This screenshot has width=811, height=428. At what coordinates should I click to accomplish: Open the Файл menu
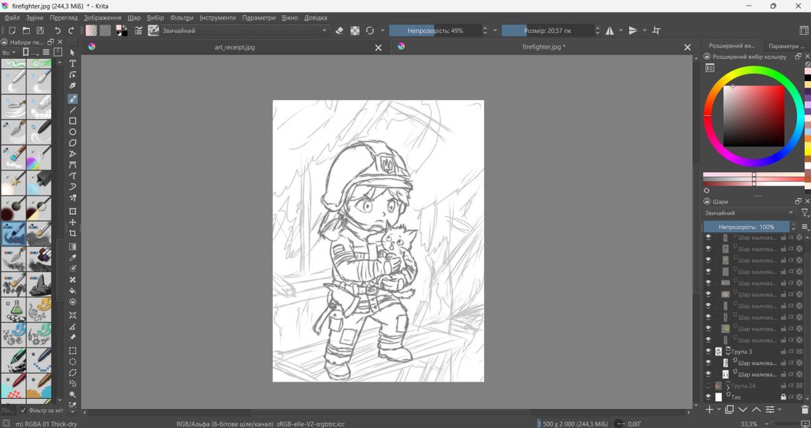tap(11, 18)
